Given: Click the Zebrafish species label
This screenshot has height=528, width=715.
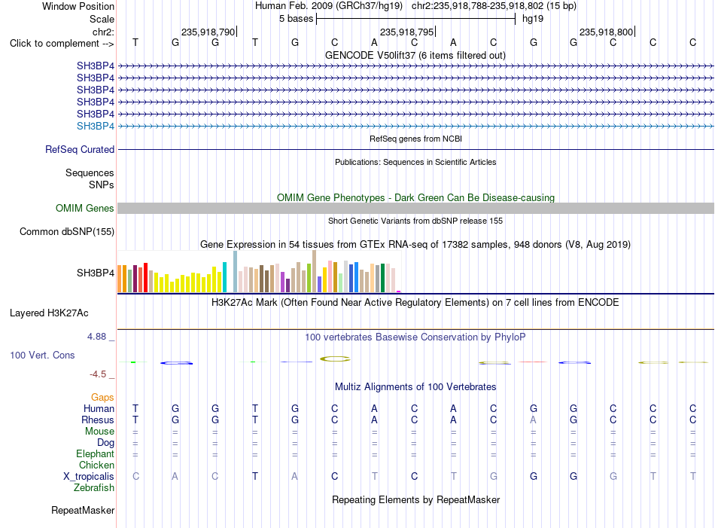Looking at the screenshot, I should point(93,488).
